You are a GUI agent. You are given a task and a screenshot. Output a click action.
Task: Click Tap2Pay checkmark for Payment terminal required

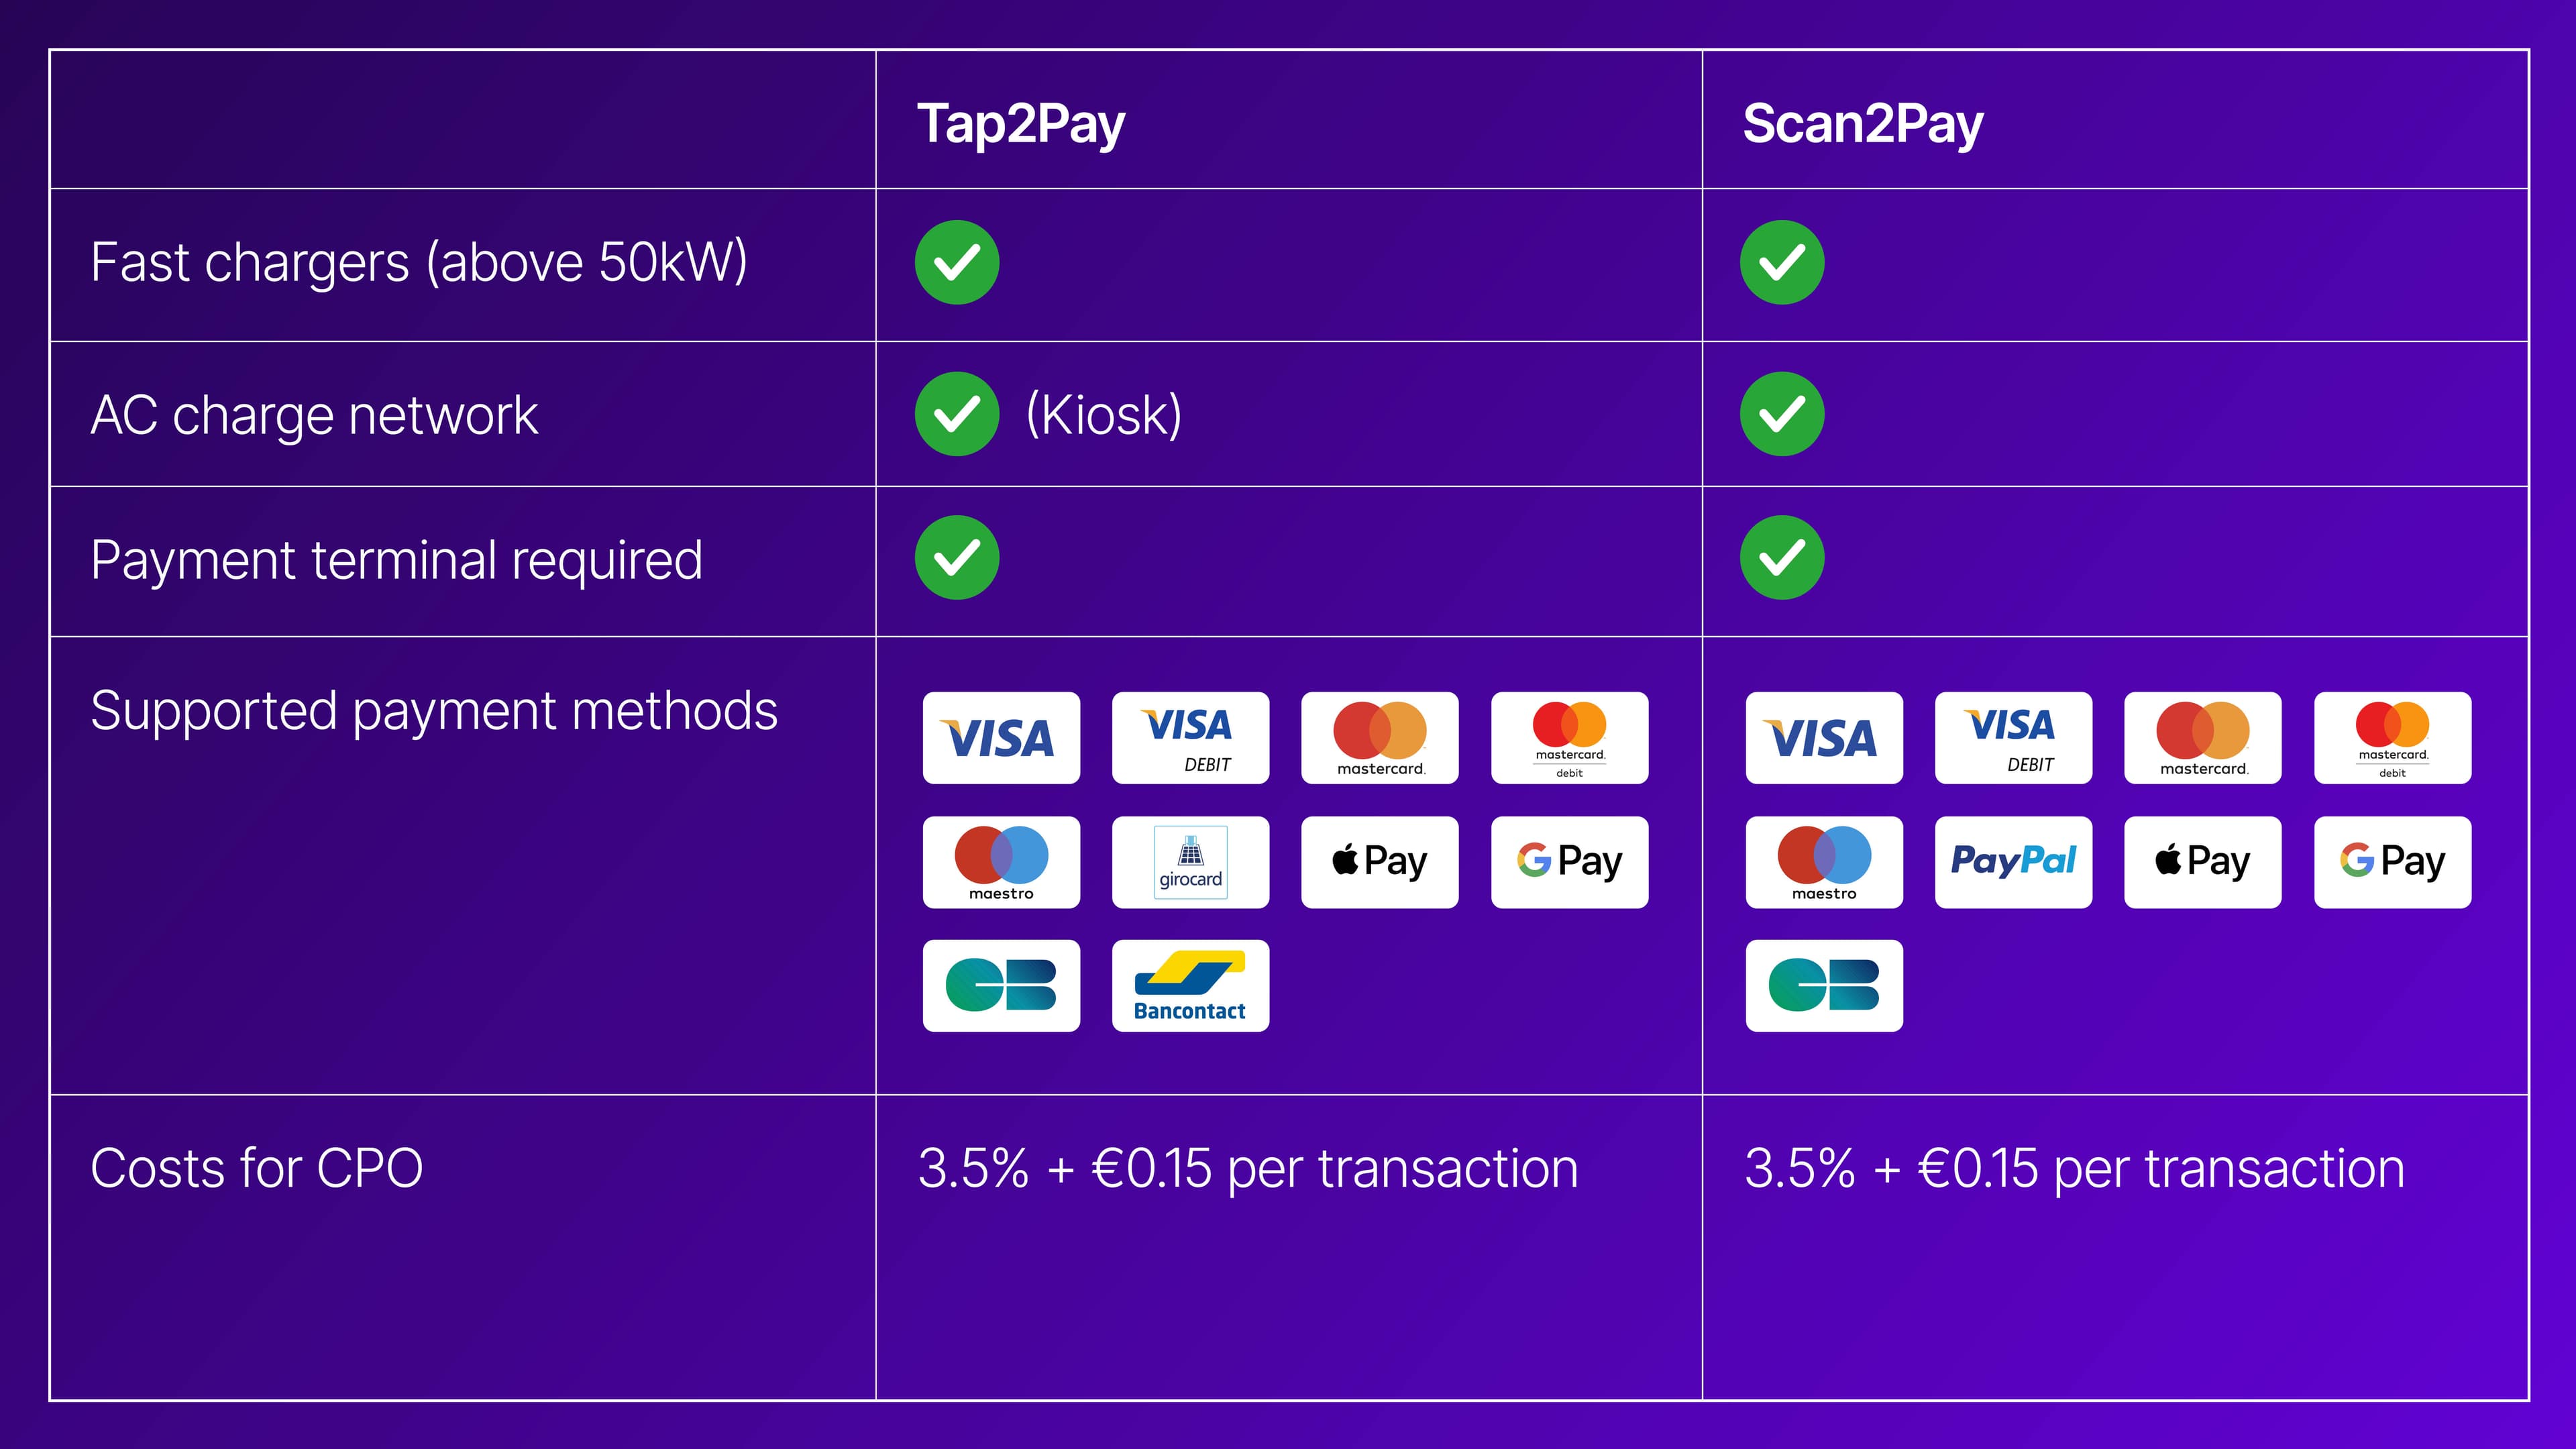coord(957,558)
